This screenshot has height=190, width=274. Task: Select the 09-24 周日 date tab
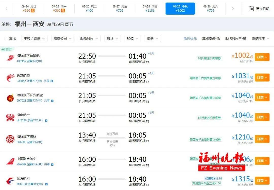[29, 8]
